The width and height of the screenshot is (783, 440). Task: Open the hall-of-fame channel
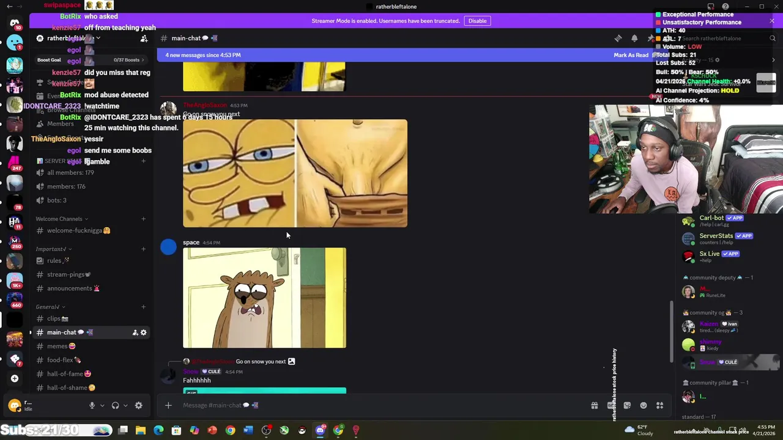coord(91,374)
